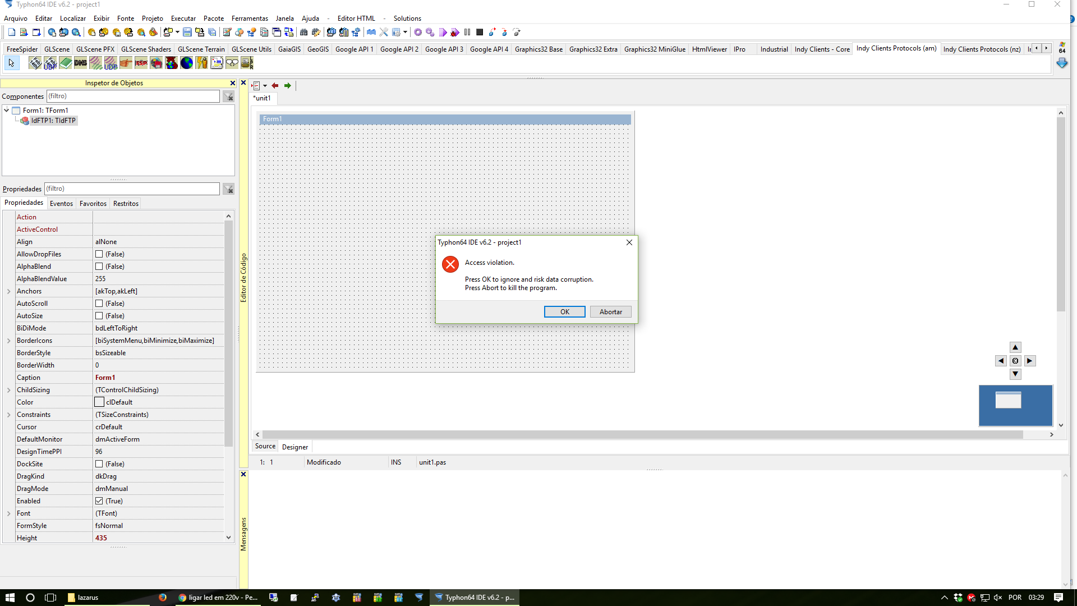Select the printer LPR component icon
This screenshot has width=1077, height=606.
pos(247,63)
